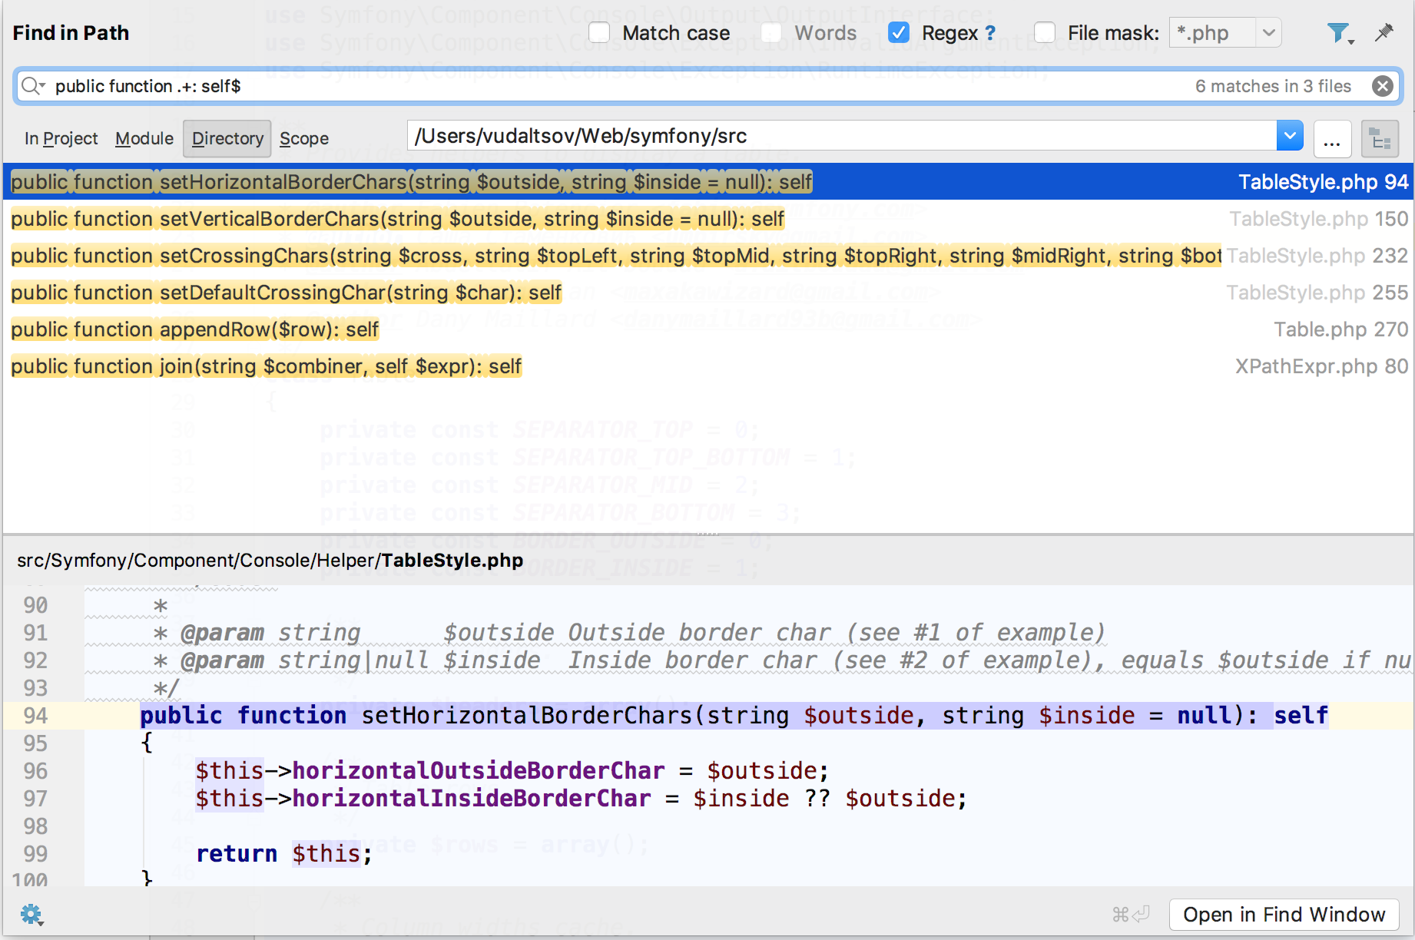
Task: Click horizontalOutsideBorderChar in preview code
Action: 478,771
